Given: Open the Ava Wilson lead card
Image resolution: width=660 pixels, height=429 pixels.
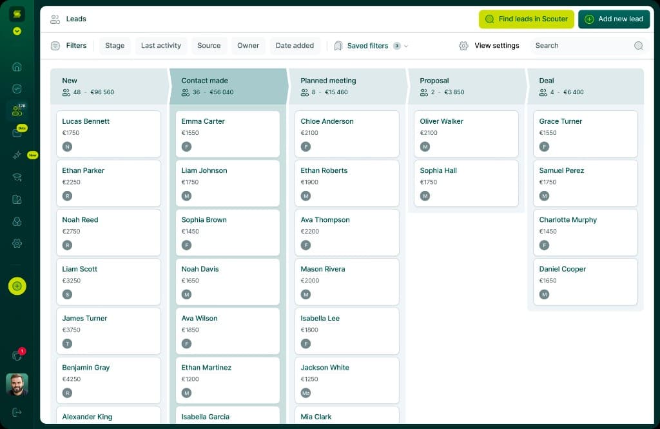Looking at the screenshot, I should point(228,331).
